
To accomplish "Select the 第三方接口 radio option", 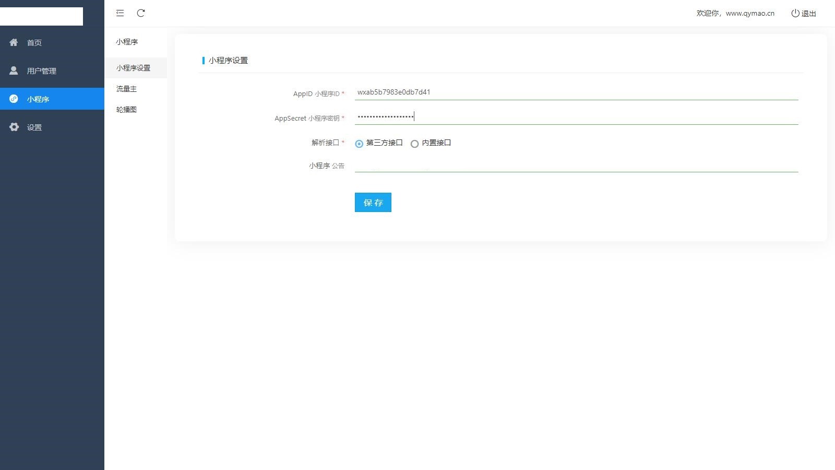I will (359, 144).
